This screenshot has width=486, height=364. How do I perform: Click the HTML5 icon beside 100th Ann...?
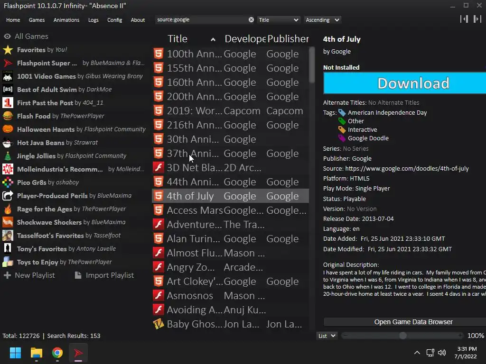(159, 54)
